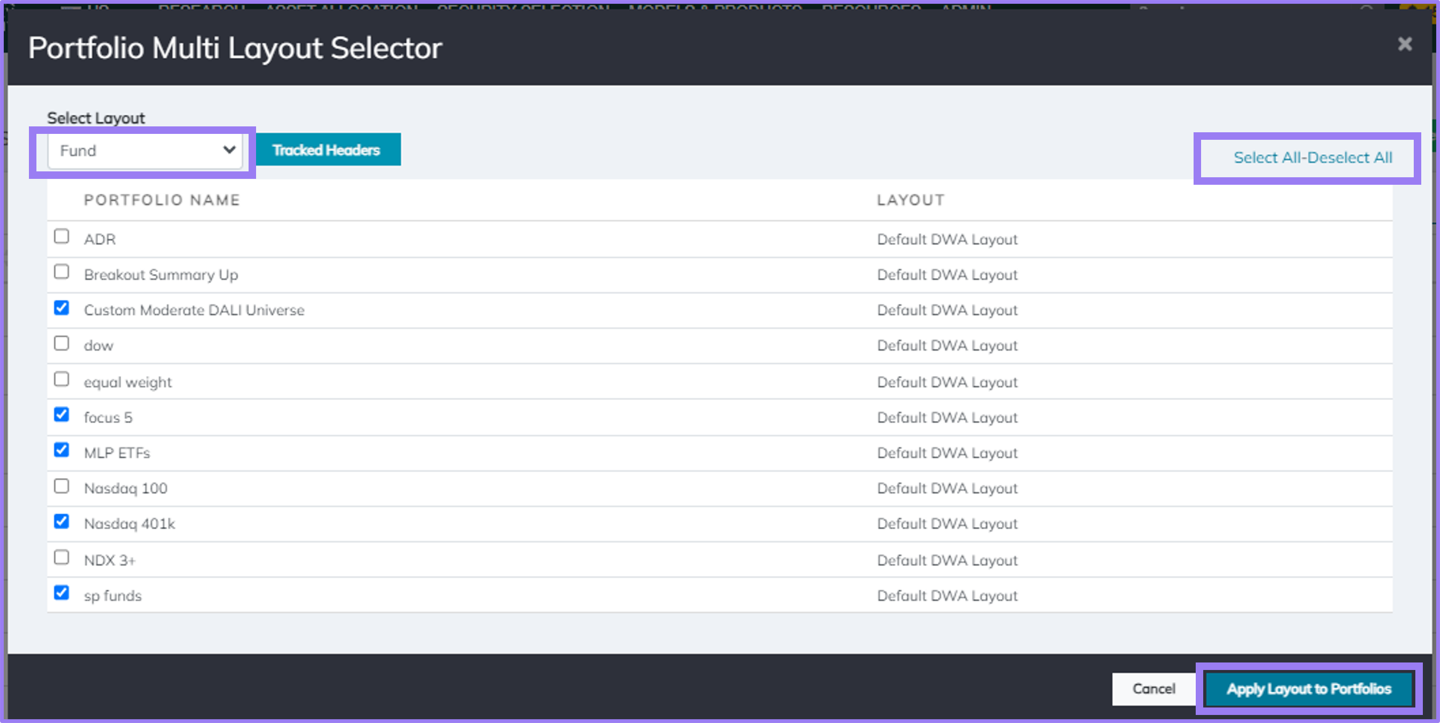Enable the Breakout Summary Up checkbox

[x=62, y=272]
